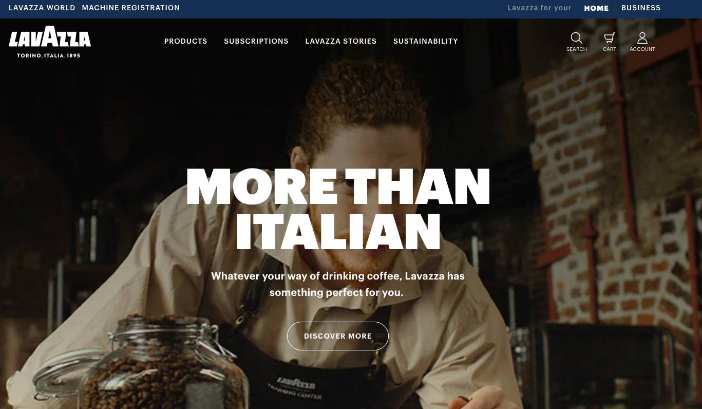
Task: Click the MORE THAN ITALIAN headline
Action: 338,208
